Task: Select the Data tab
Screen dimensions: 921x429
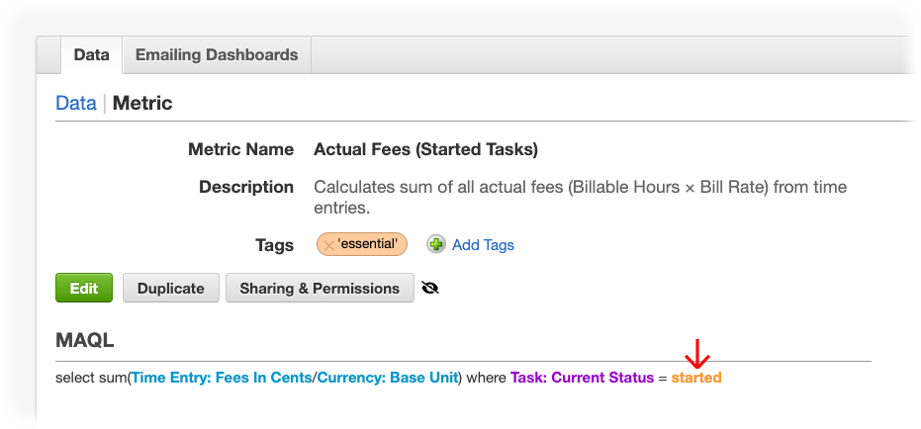Action: pos(91,55)
